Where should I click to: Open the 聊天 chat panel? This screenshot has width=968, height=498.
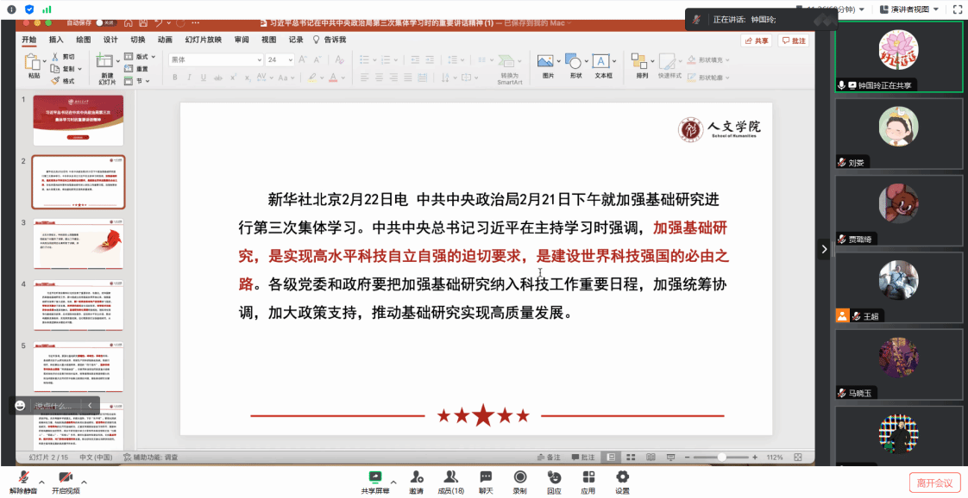click(486, 476)
